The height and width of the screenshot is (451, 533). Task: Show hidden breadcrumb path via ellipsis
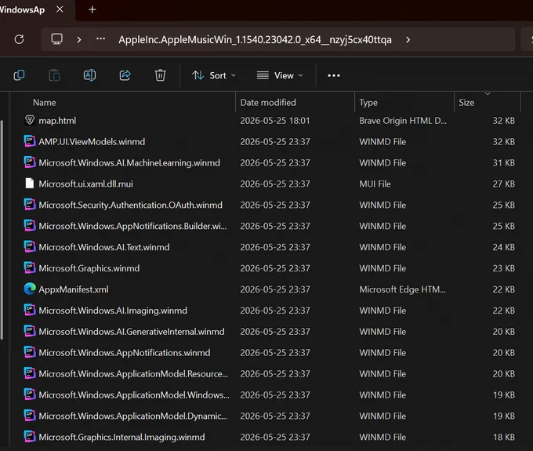point(100,39)
